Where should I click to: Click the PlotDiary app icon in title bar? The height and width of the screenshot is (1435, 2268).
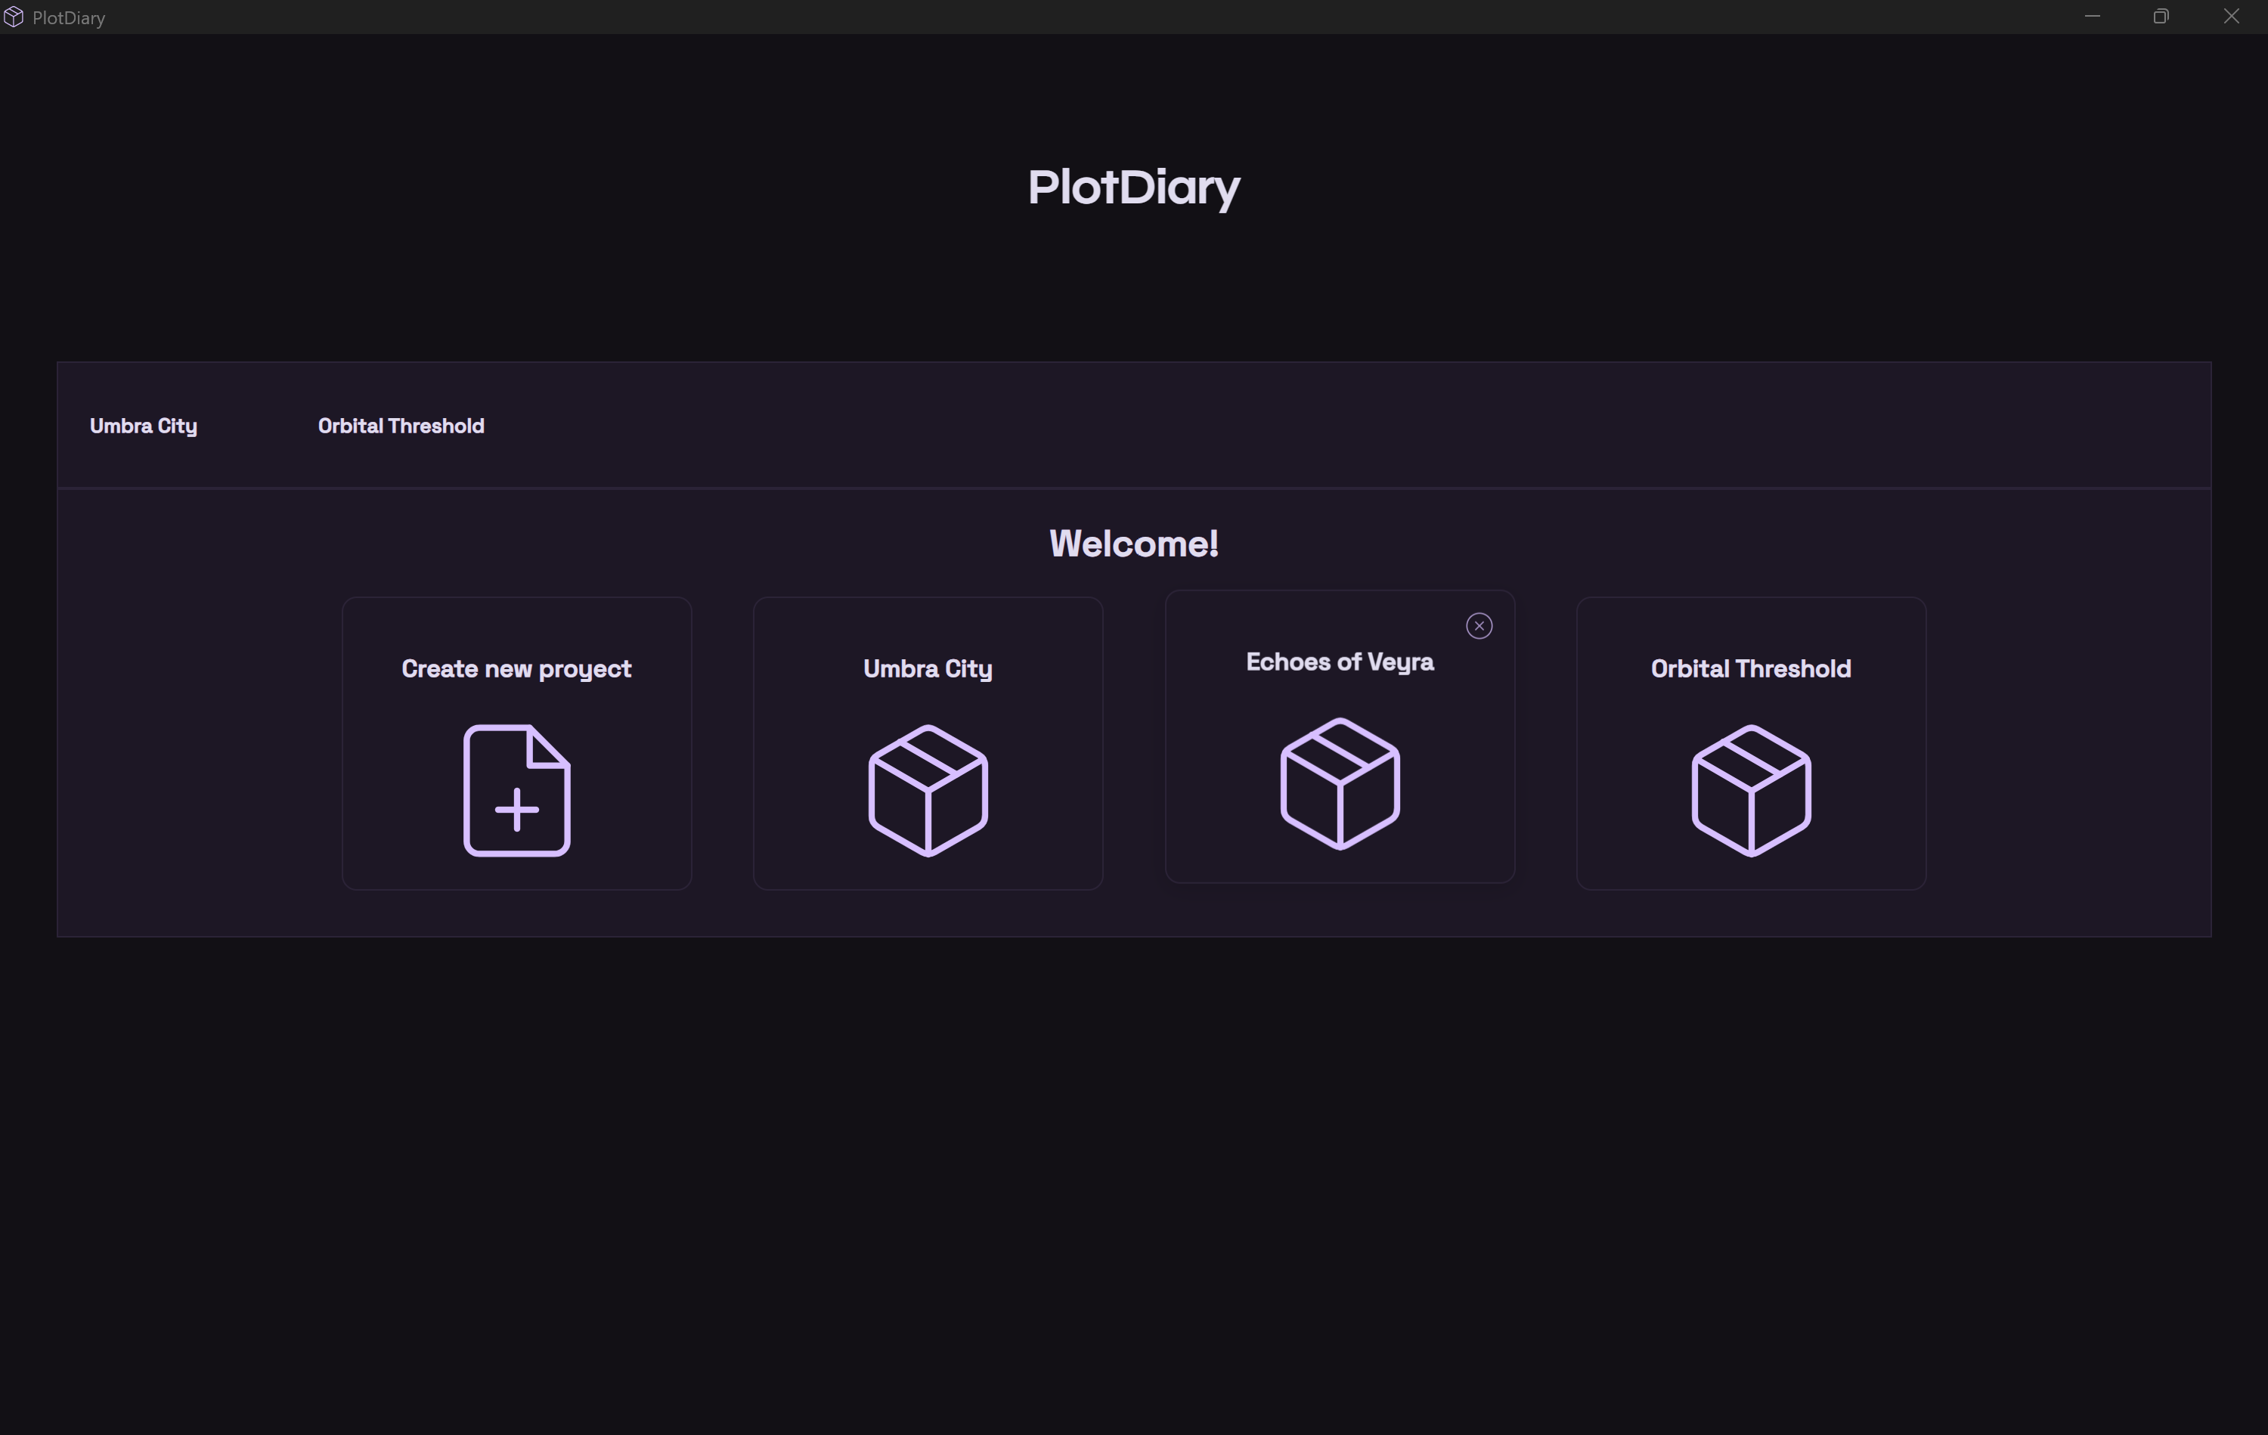pos(13,17)
